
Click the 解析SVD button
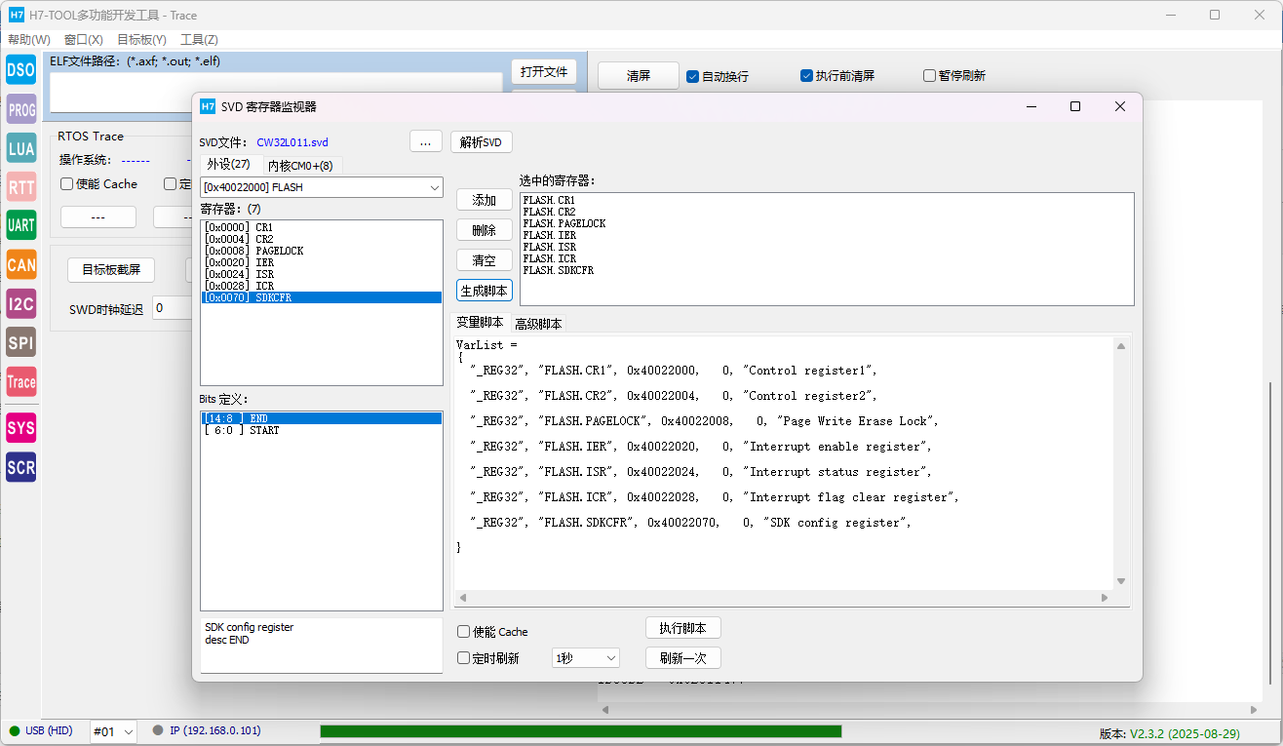coord(481,141)
